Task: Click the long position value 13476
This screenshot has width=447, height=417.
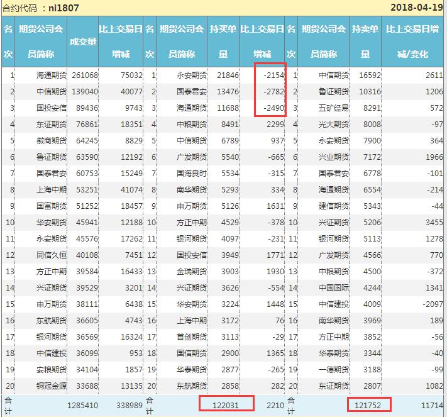Action: pyautogui.click(x=228, y=92)
